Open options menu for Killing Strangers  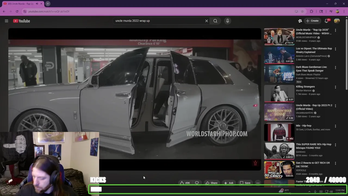click(335, 87)
